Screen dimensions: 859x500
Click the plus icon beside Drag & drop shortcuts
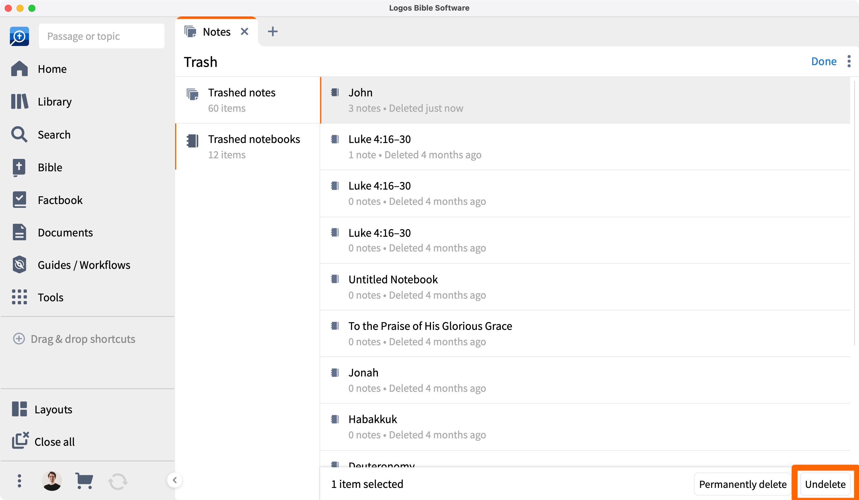19,339
